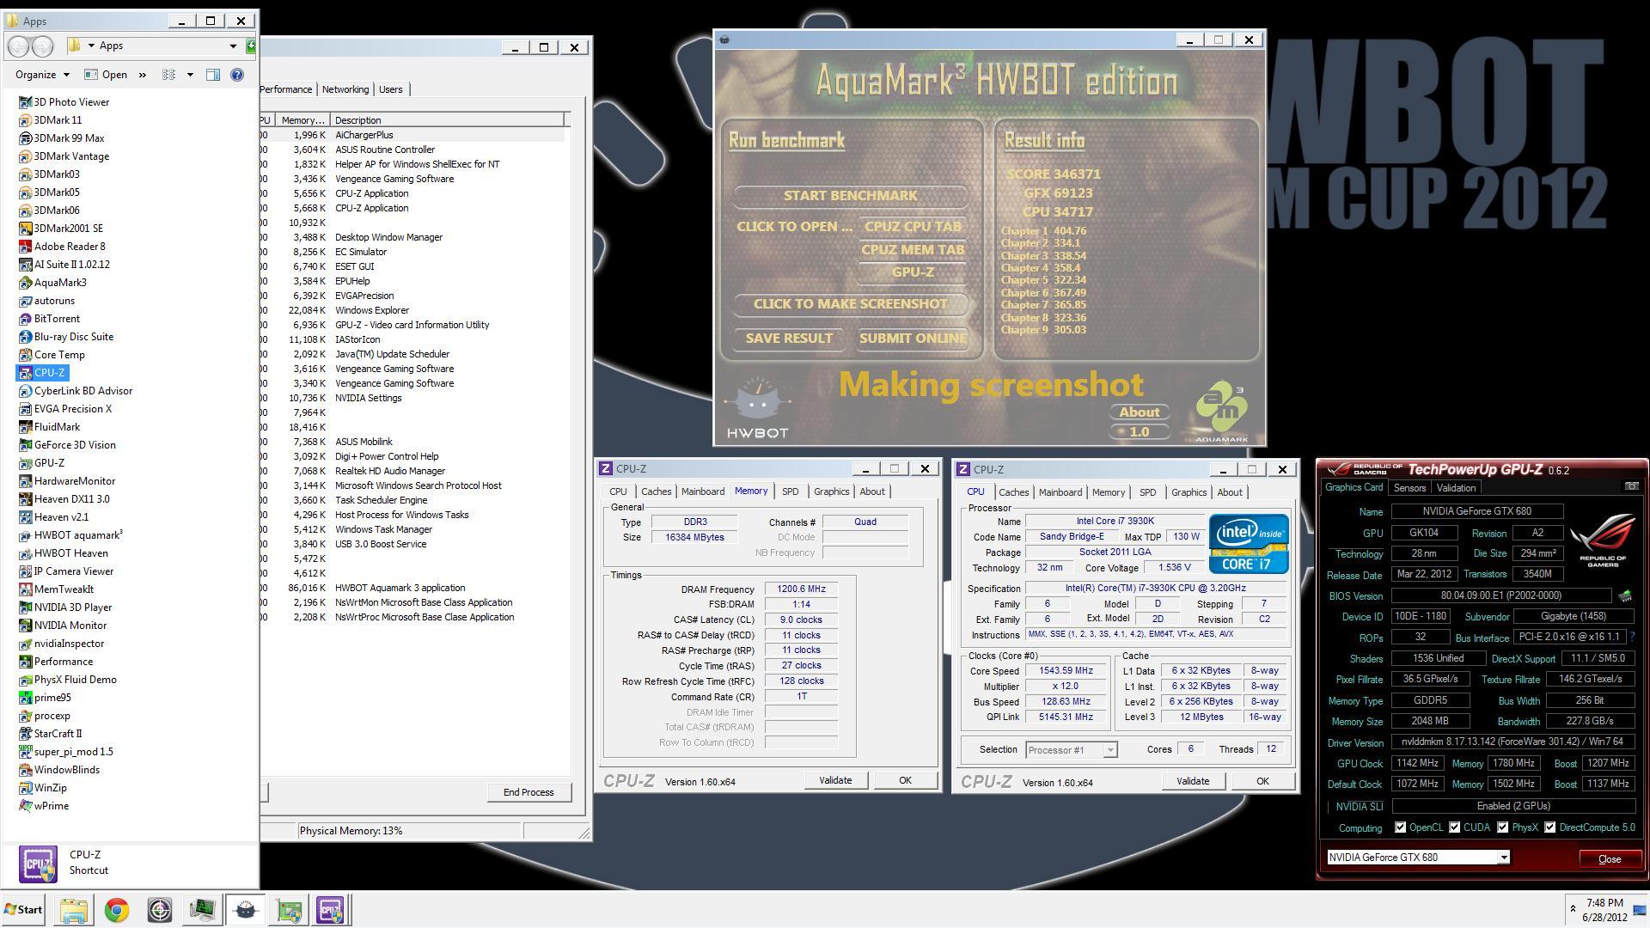Click CLICK TO MAKE SCREENSHOT button
The image size is (1650, 928).
tap(850, 304)
